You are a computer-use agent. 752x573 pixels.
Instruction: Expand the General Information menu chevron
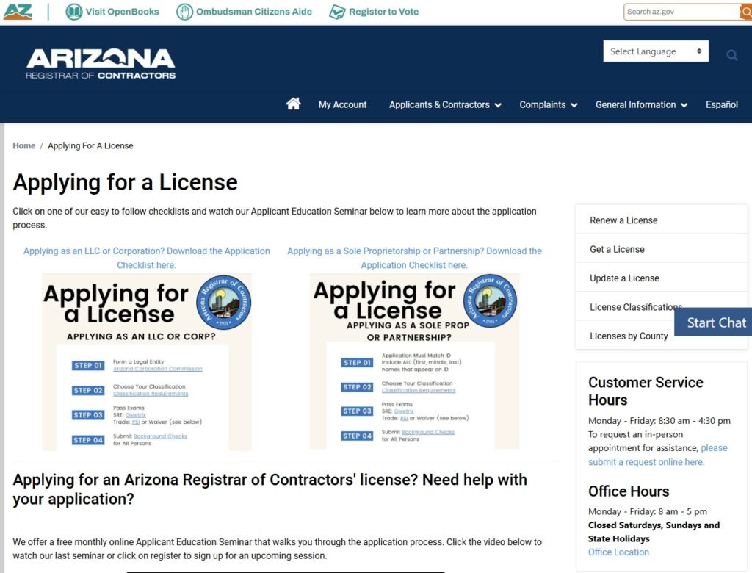[684, 105]
